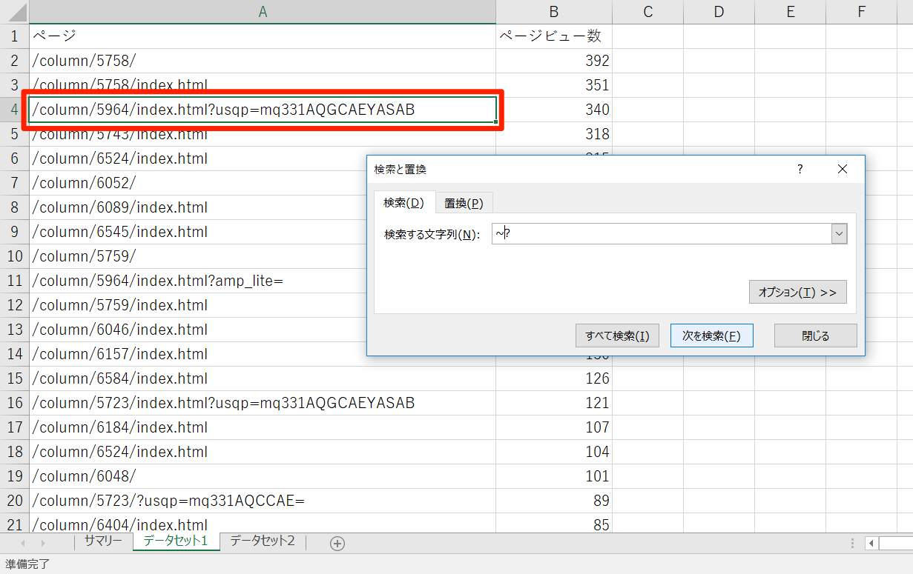Click cell /column/6404/index.html

pyautogui.click(x=263, y=523)
